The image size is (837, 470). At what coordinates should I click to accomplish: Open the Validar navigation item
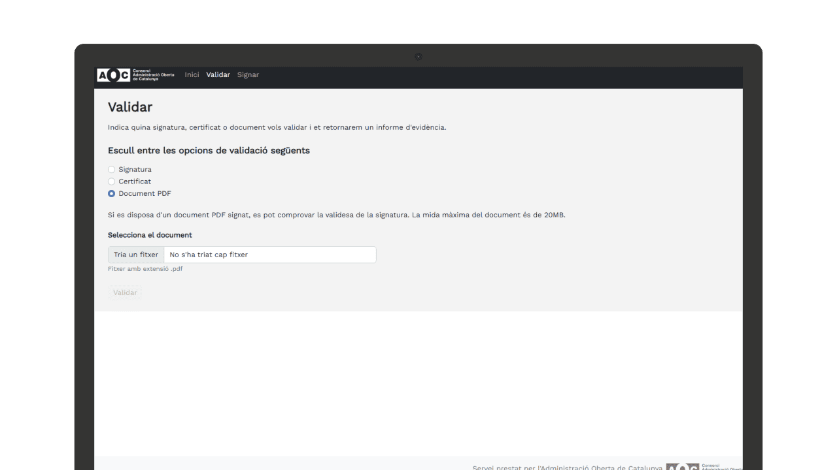coord(218,75)
